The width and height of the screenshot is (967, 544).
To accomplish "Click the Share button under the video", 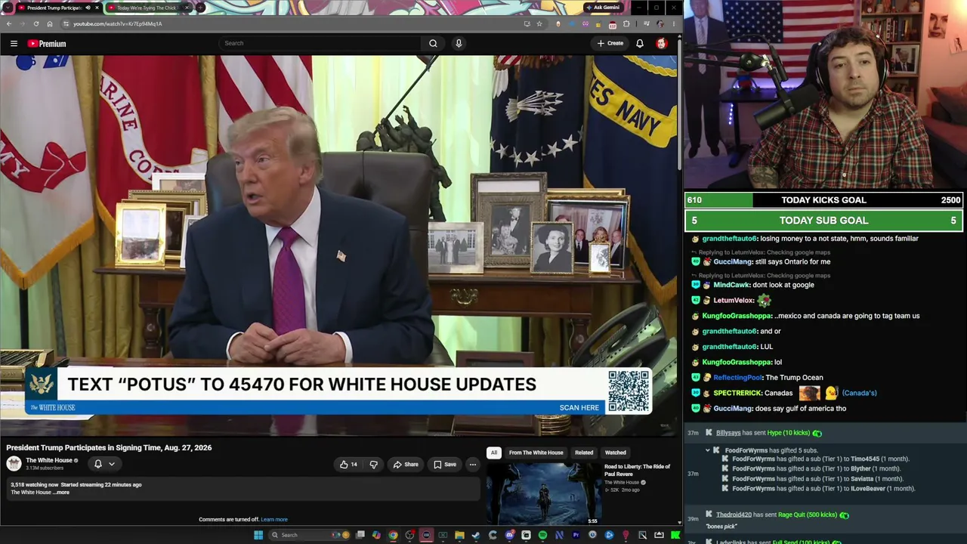I will click(406, 465).
